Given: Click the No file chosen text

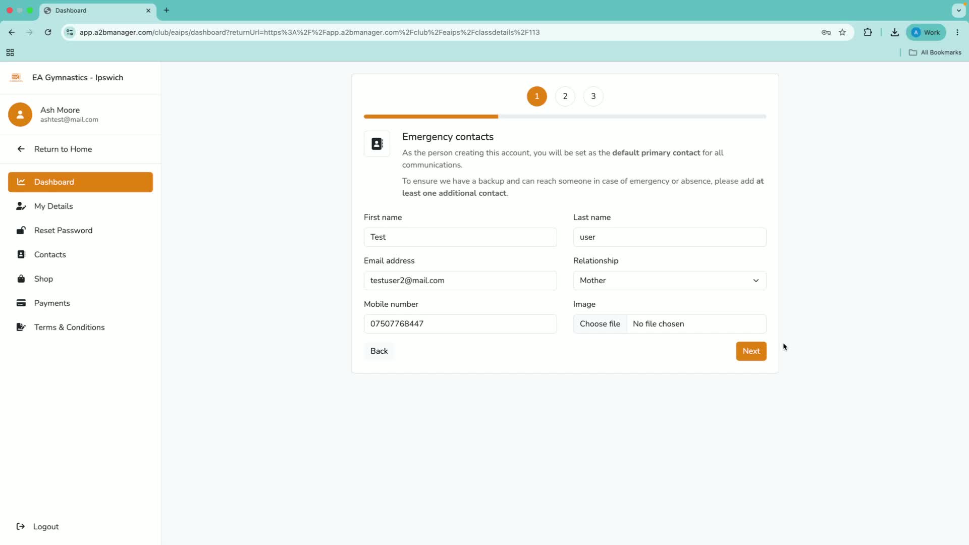Looking at the screenshot, I should click(659, 324).
